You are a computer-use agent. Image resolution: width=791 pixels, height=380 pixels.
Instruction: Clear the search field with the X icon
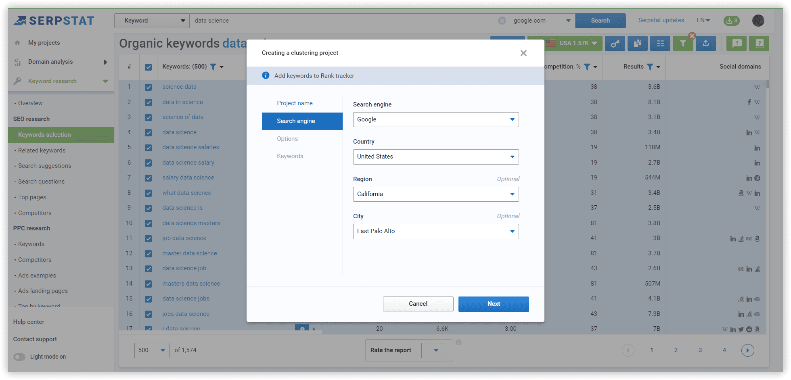click(502, 21)
